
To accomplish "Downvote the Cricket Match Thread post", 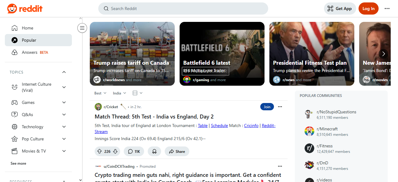I will point(115,151).
